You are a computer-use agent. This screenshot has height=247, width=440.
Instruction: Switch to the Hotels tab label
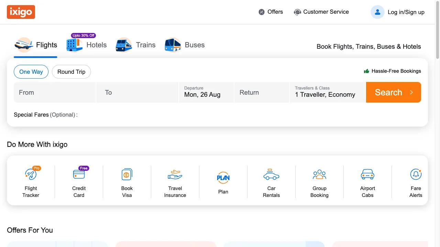[97, 45]
